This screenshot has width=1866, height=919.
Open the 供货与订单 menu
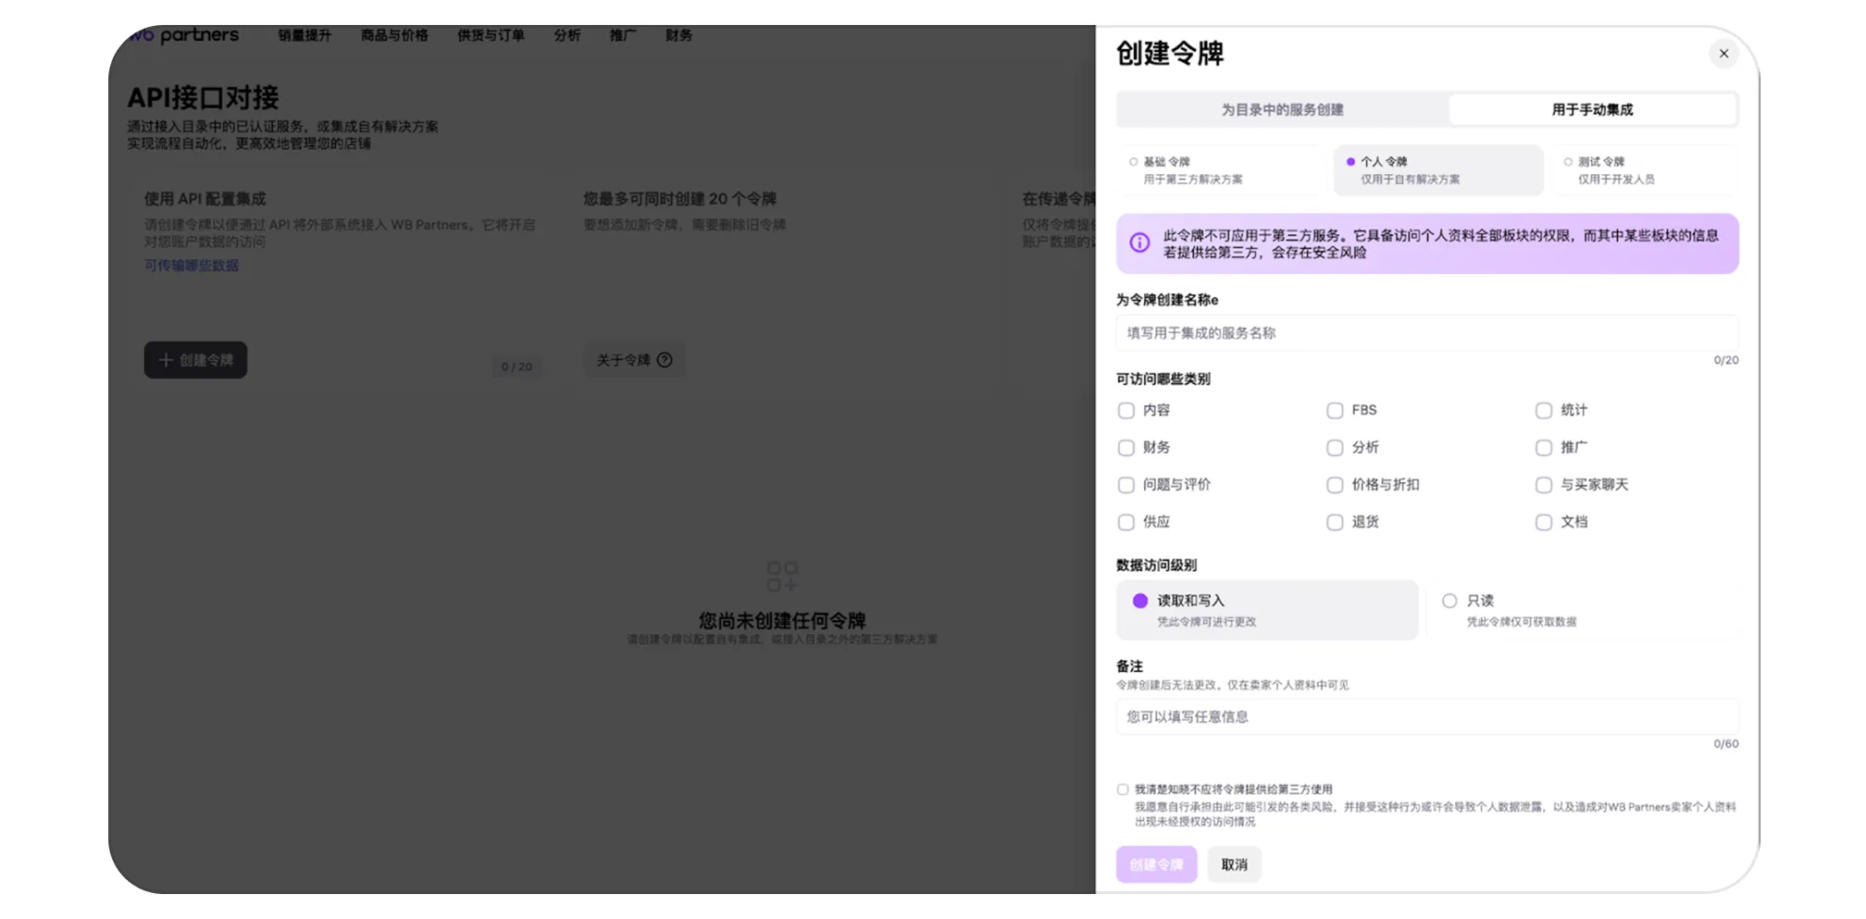490,35
